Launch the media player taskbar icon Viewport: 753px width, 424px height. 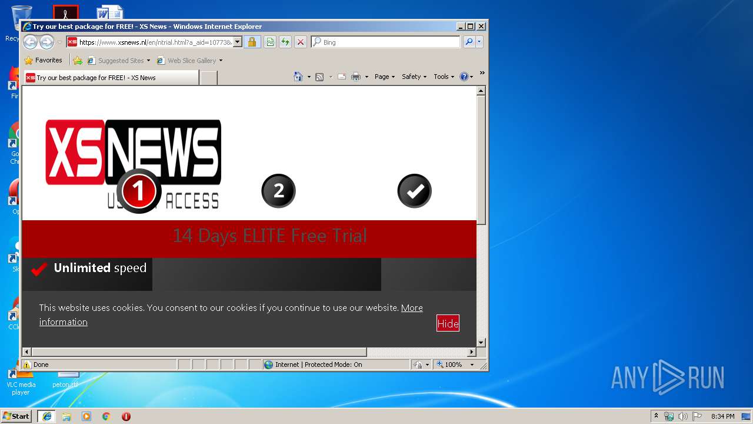click(x=86, y=416)
